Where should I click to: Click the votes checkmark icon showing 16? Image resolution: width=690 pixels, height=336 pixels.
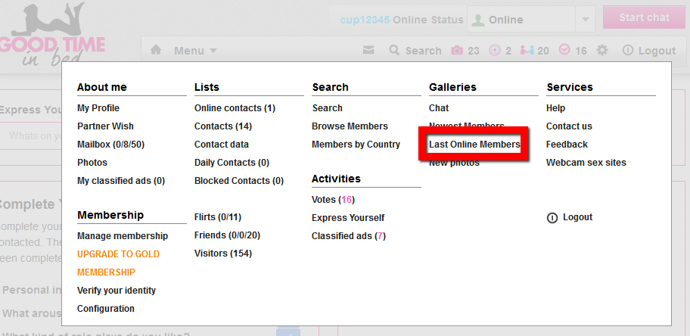pos(564,51)
